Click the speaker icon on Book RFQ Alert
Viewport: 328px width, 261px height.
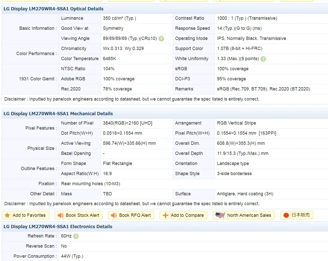(x=114, y=215)
